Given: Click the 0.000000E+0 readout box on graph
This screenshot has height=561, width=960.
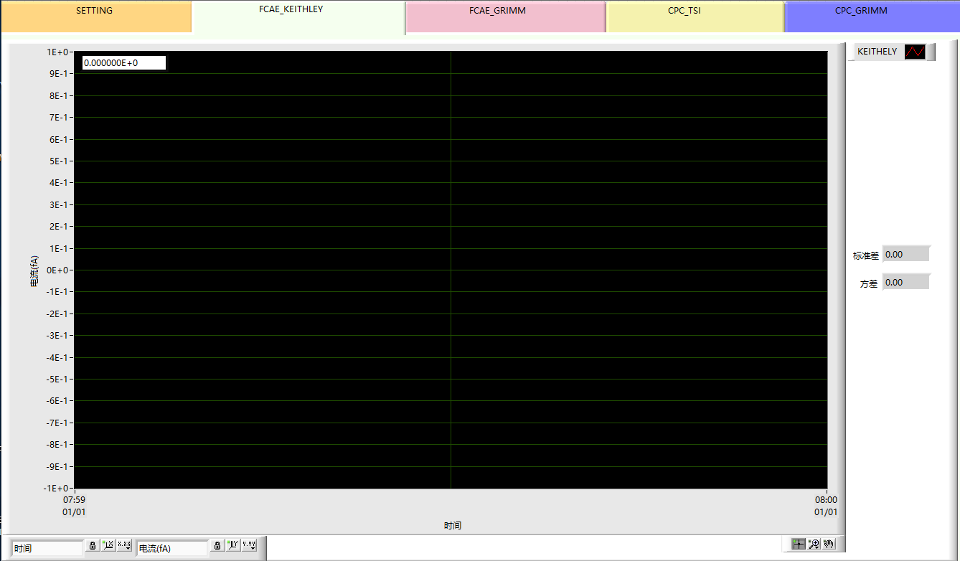Looking at the screenshot, I should pos(123,63).
